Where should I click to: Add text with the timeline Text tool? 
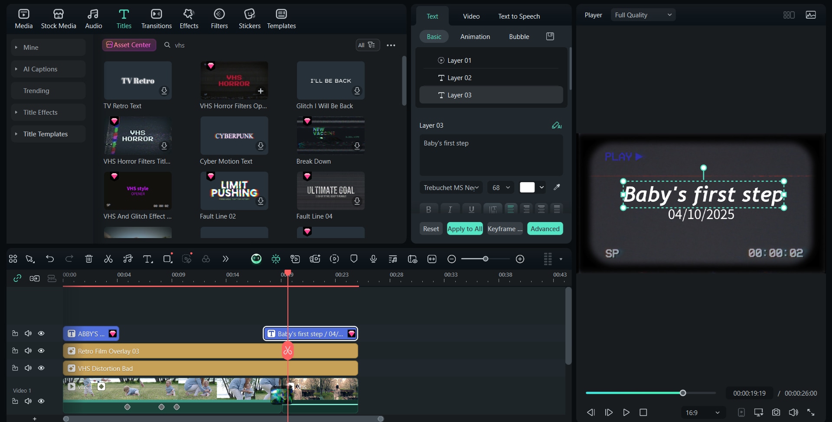(148, 259)
